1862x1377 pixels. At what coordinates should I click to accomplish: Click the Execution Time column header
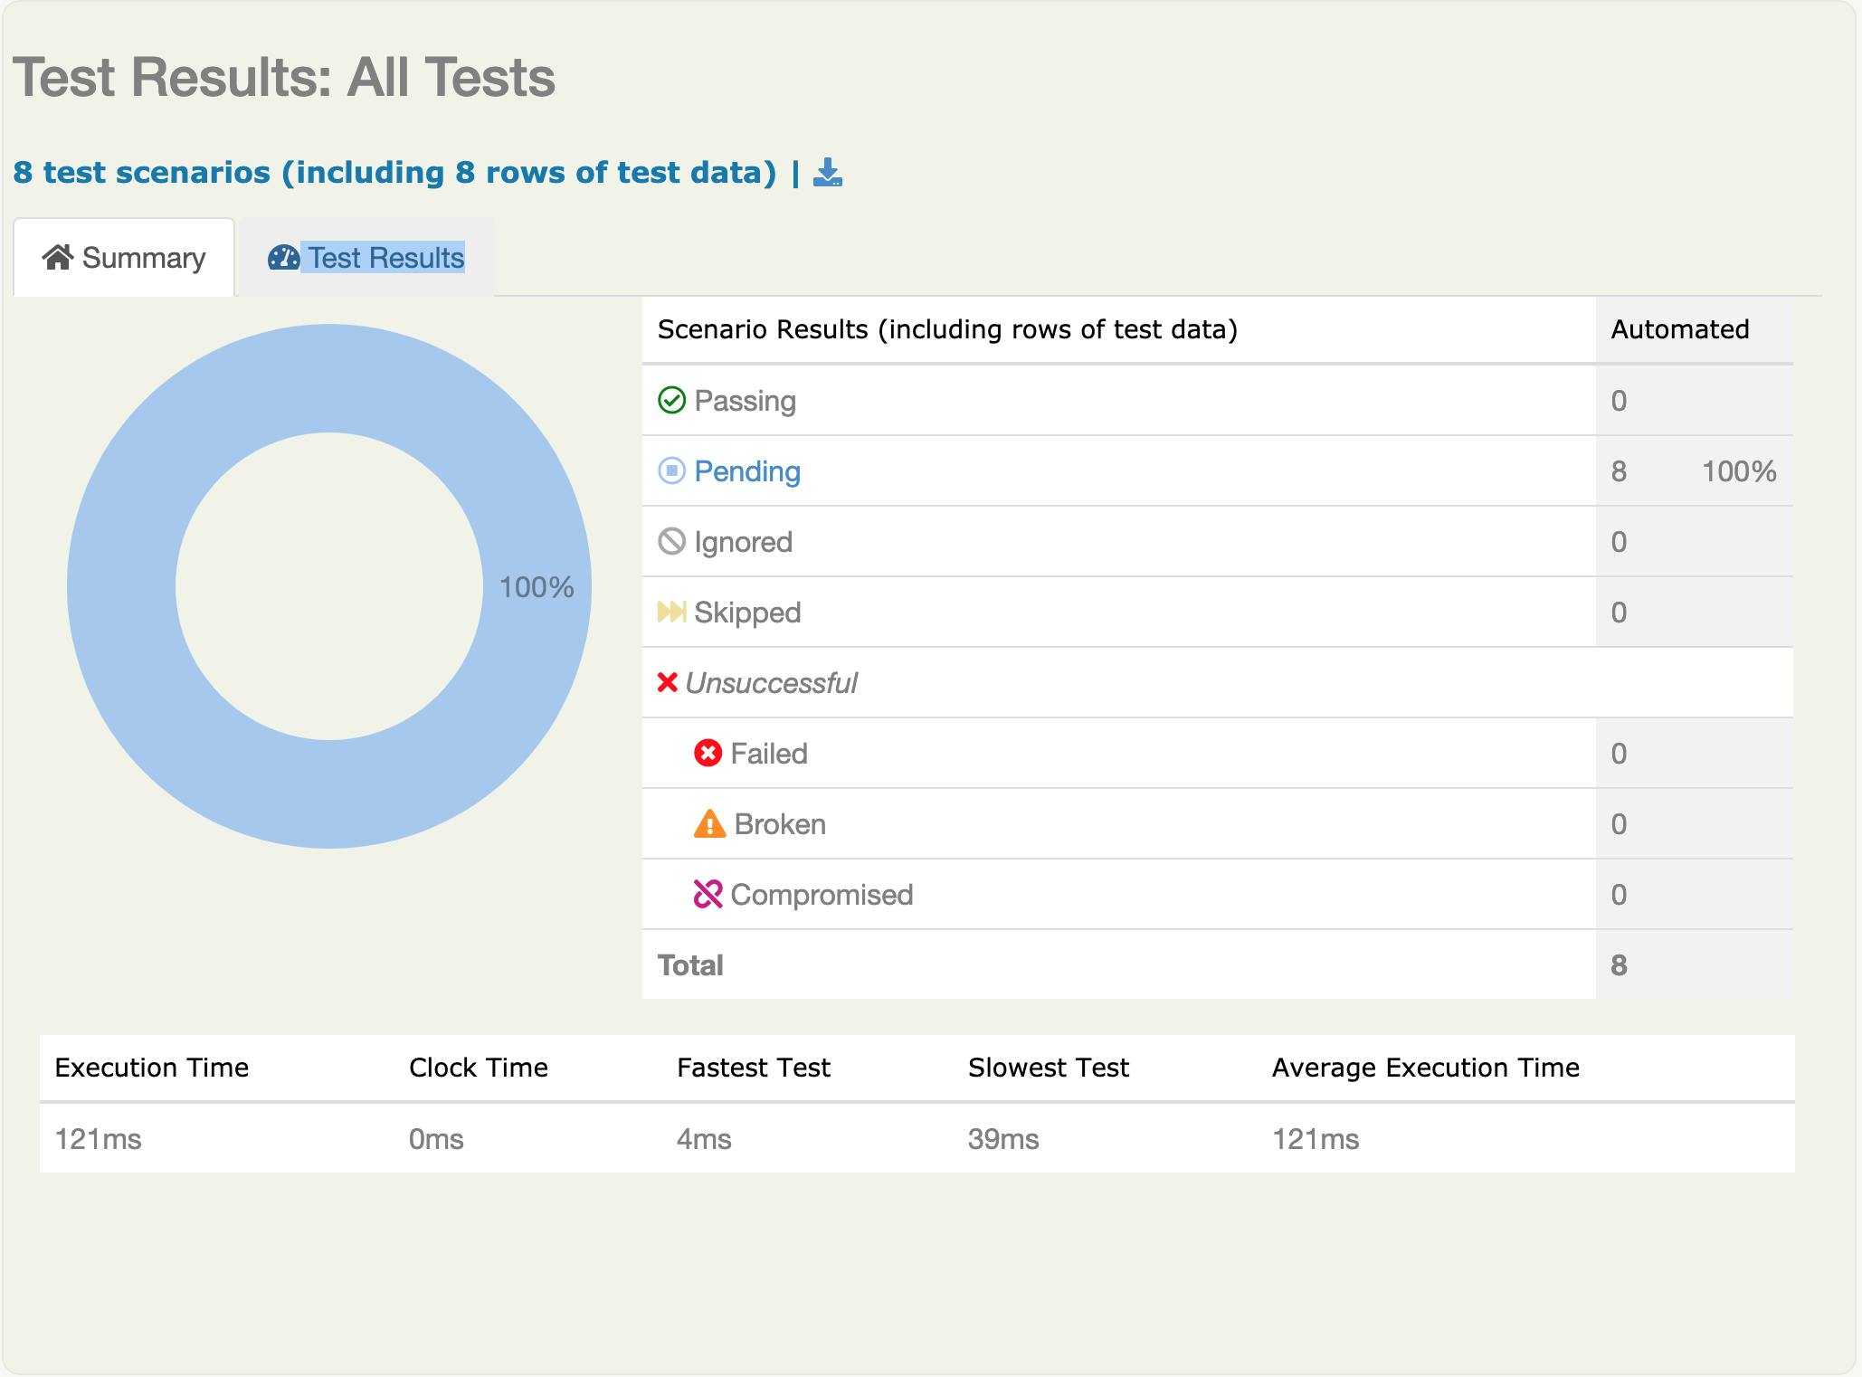151,1068
